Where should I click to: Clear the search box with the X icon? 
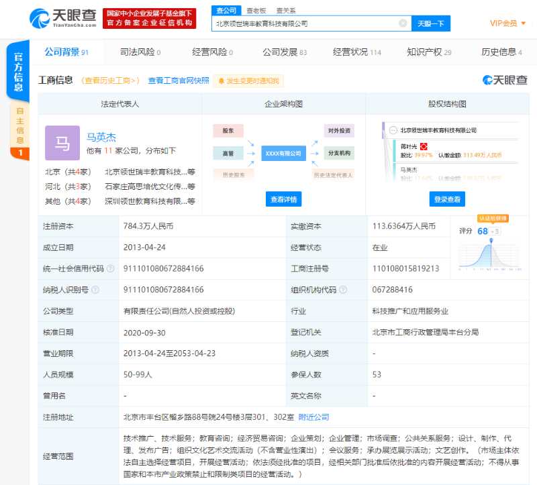coord(403,23)
